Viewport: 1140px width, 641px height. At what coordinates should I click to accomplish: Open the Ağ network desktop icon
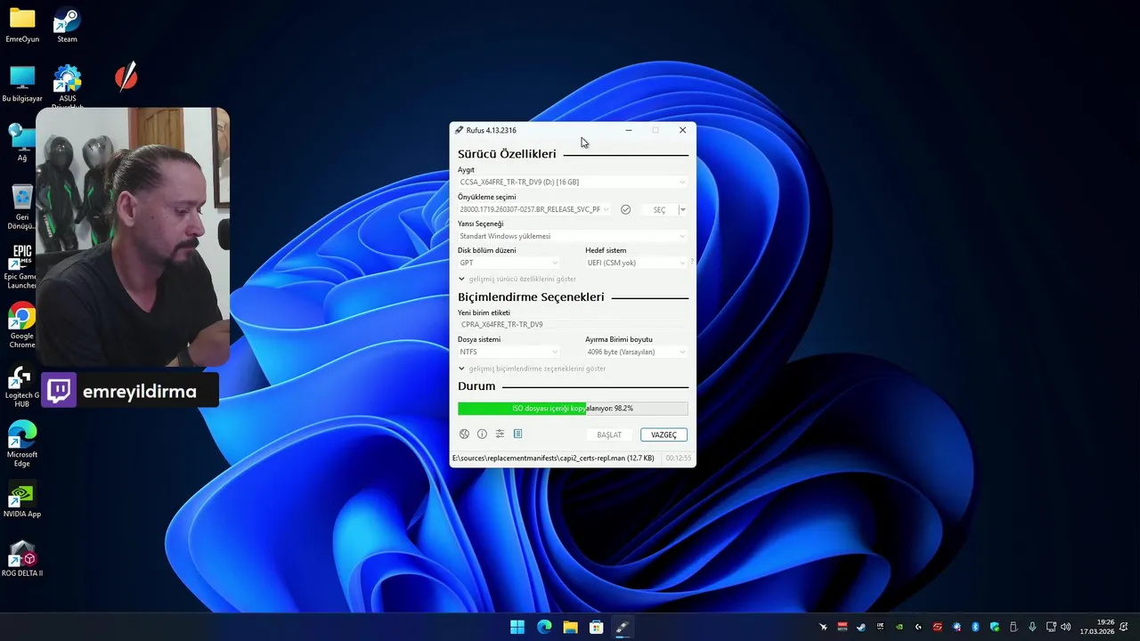[x=21, y=142]
